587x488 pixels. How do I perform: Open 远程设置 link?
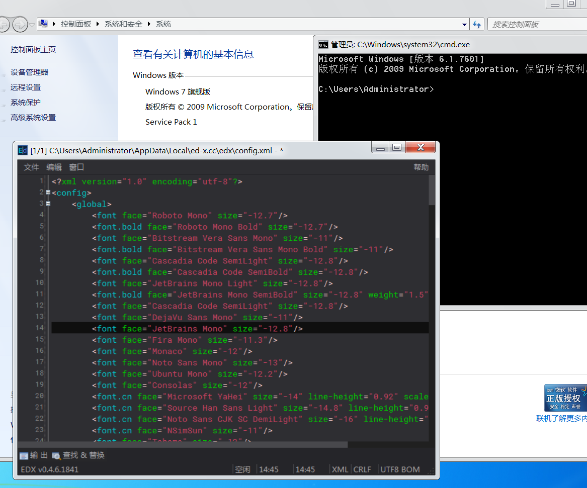pos(26,87)
